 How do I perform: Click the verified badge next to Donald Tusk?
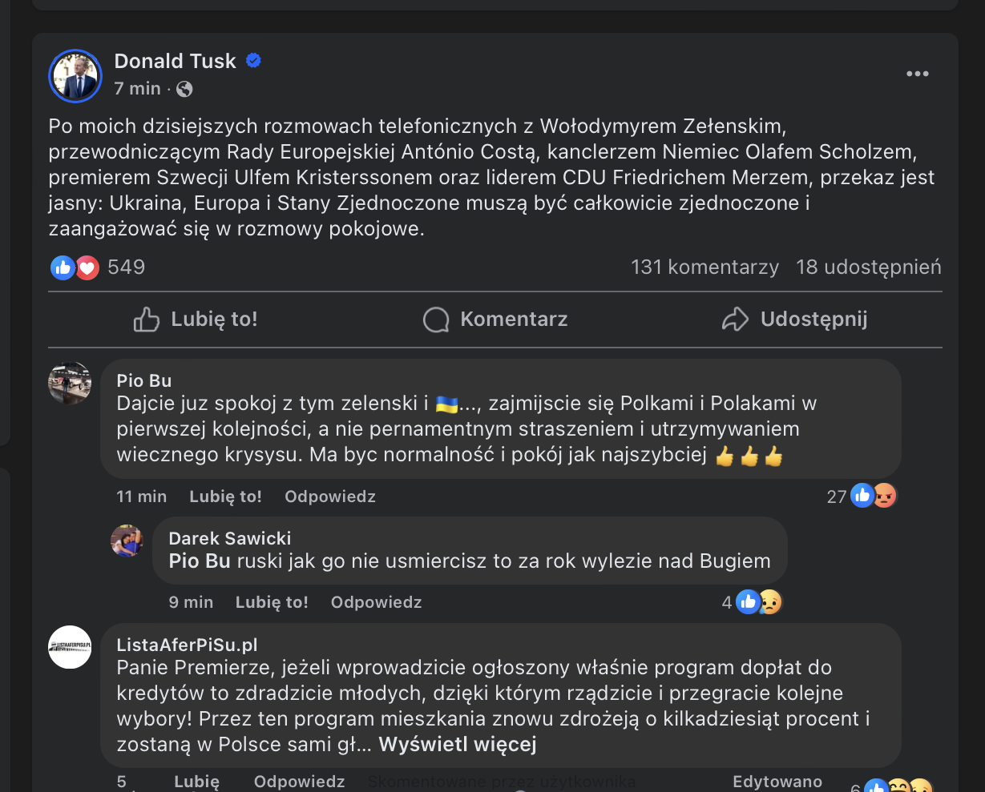pyautogui.click(x=253, y=61)
